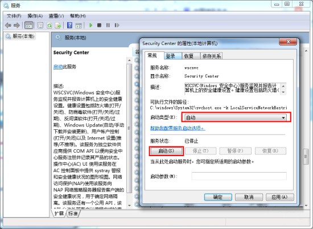313x229 pixels.
Task: Click the 确定 button
Action: 218,197
